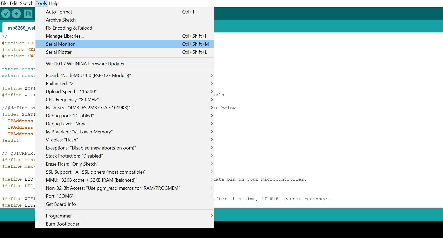Click the Upload arrow toolbar icon
The image size is (443, 238).
[16, 13]
